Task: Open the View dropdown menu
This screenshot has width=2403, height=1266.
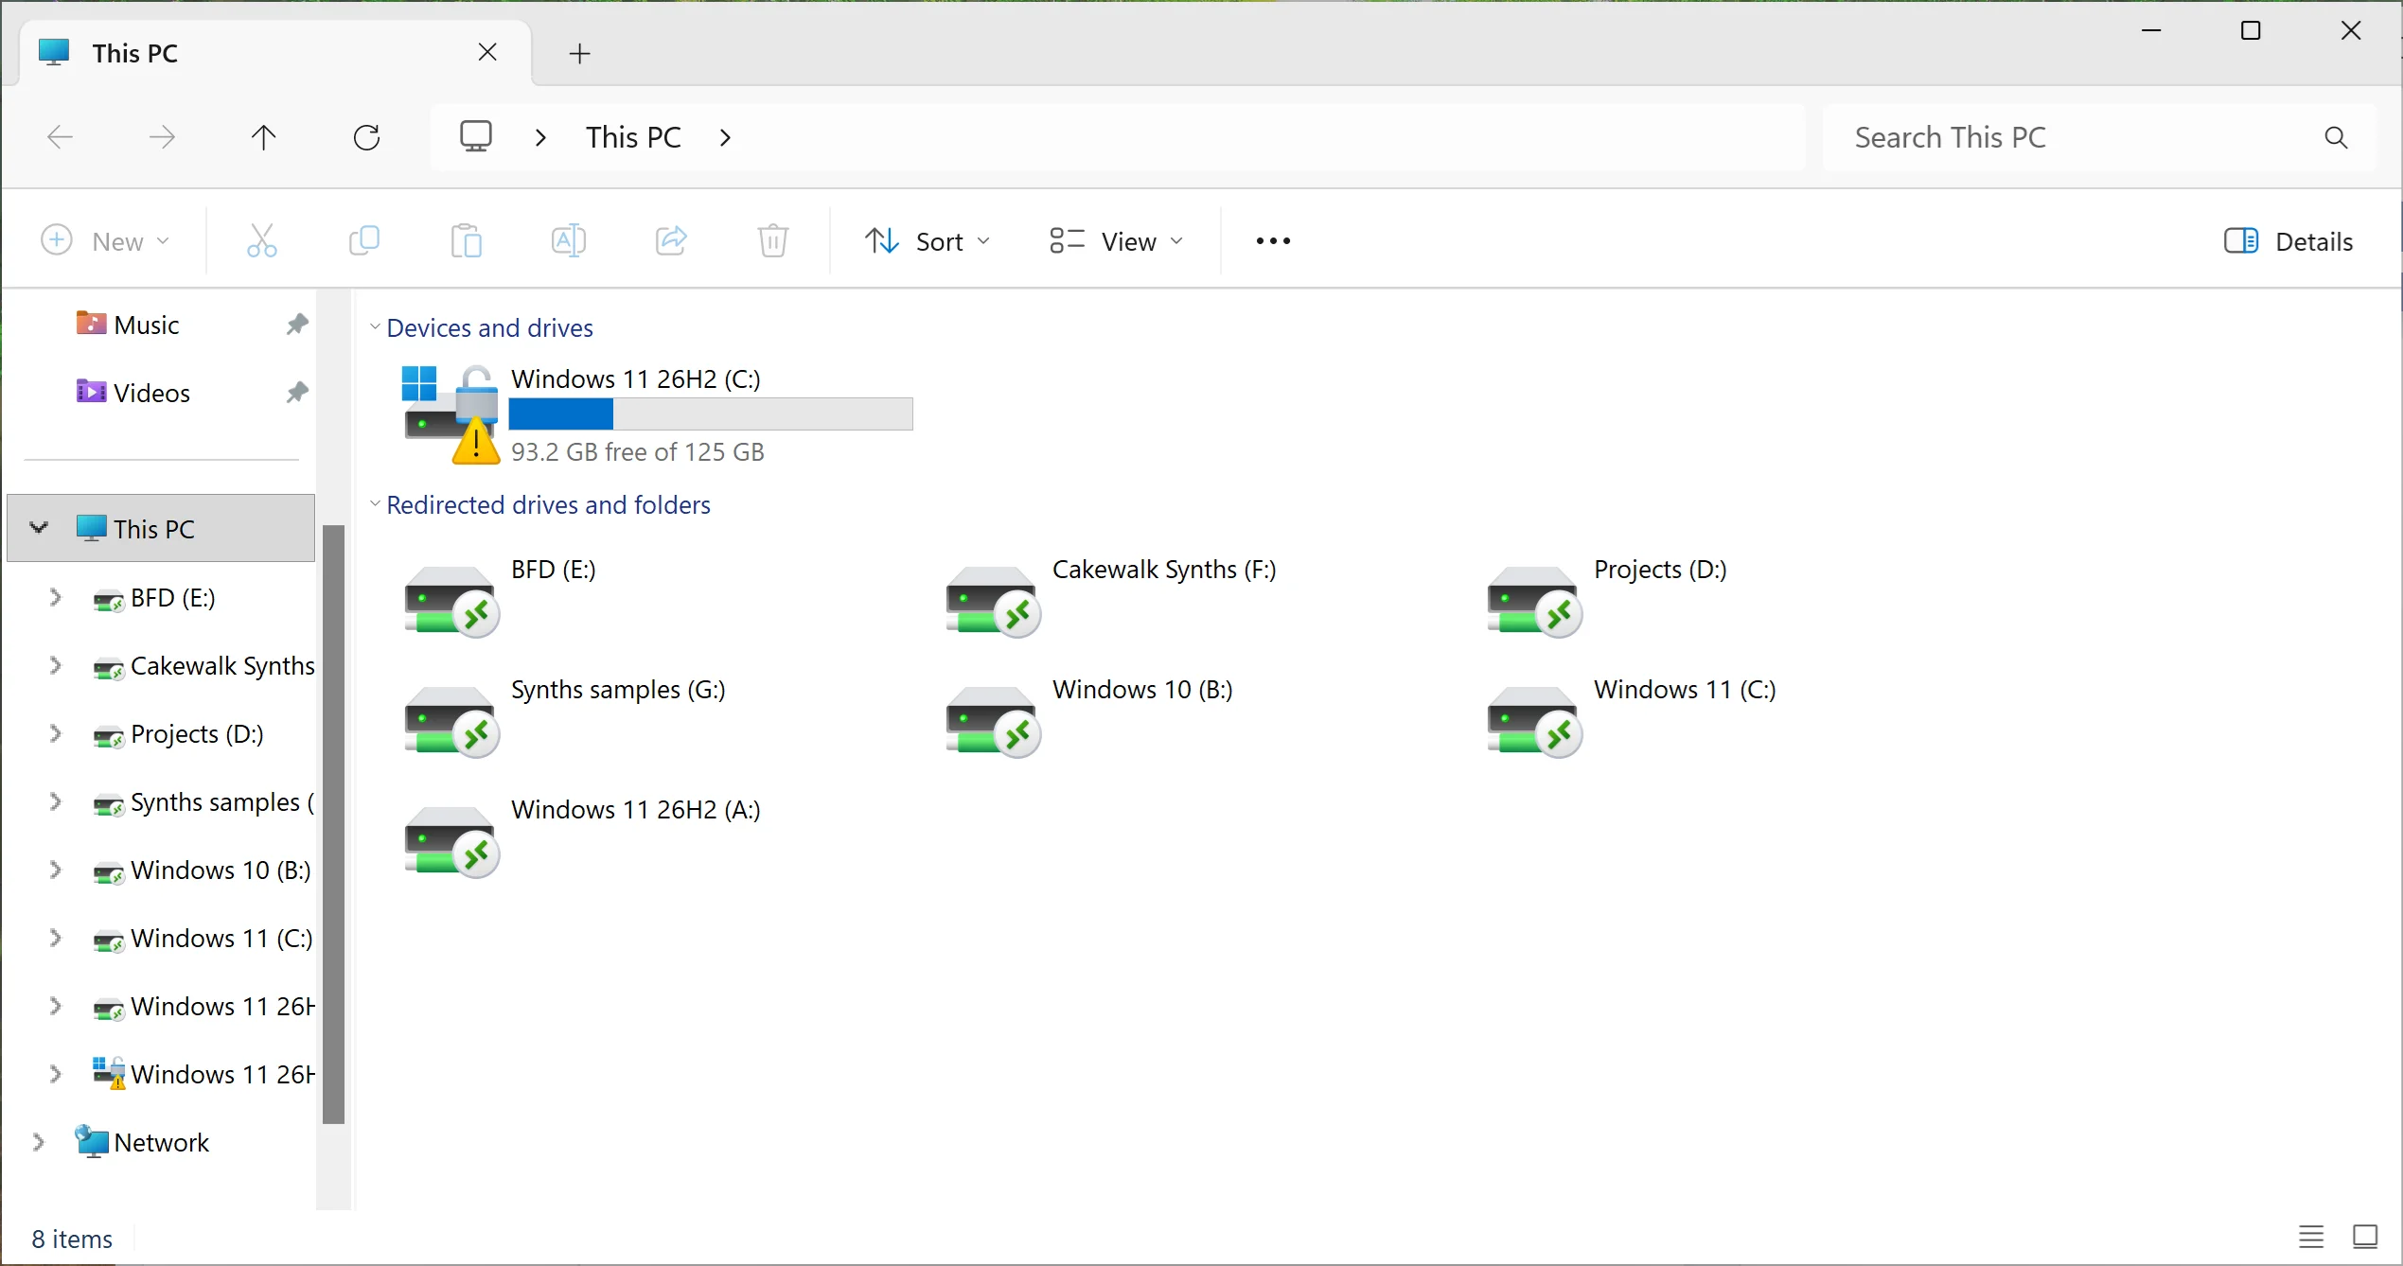Action: click(x=1117, y=241)
